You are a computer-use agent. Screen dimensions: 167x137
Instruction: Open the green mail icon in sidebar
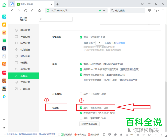click(4, 41)
